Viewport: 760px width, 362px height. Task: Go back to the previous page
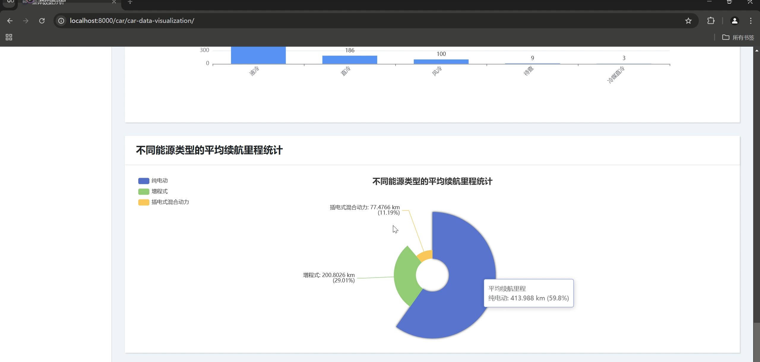point(10,21)
